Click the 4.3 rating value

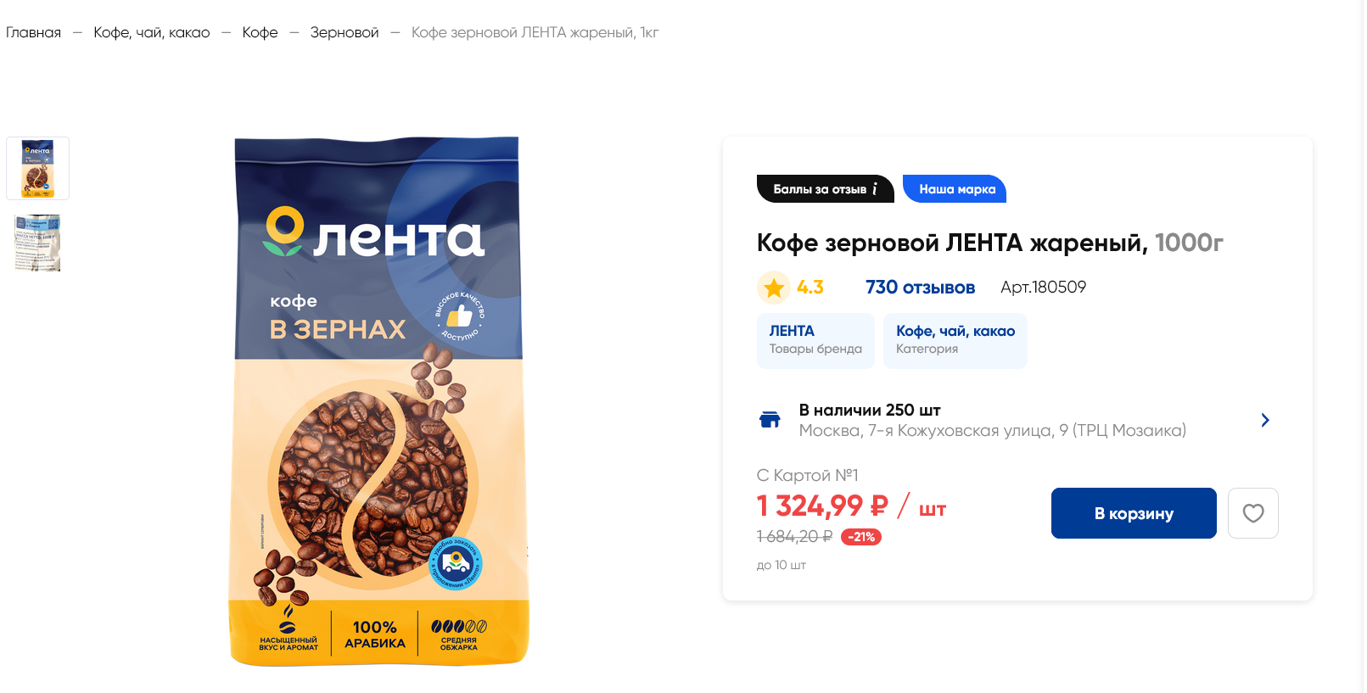tap(810, 288)
